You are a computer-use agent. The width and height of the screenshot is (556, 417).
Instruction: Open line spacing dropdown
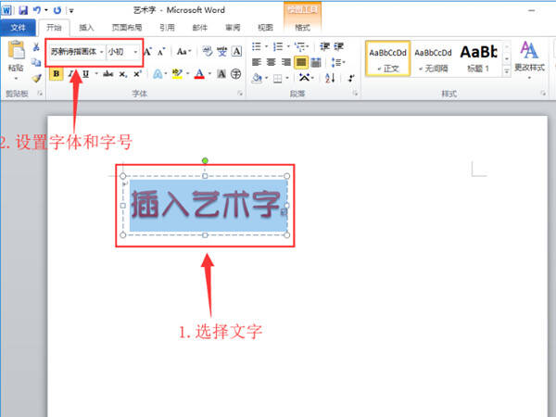click(x=338, y=62)
